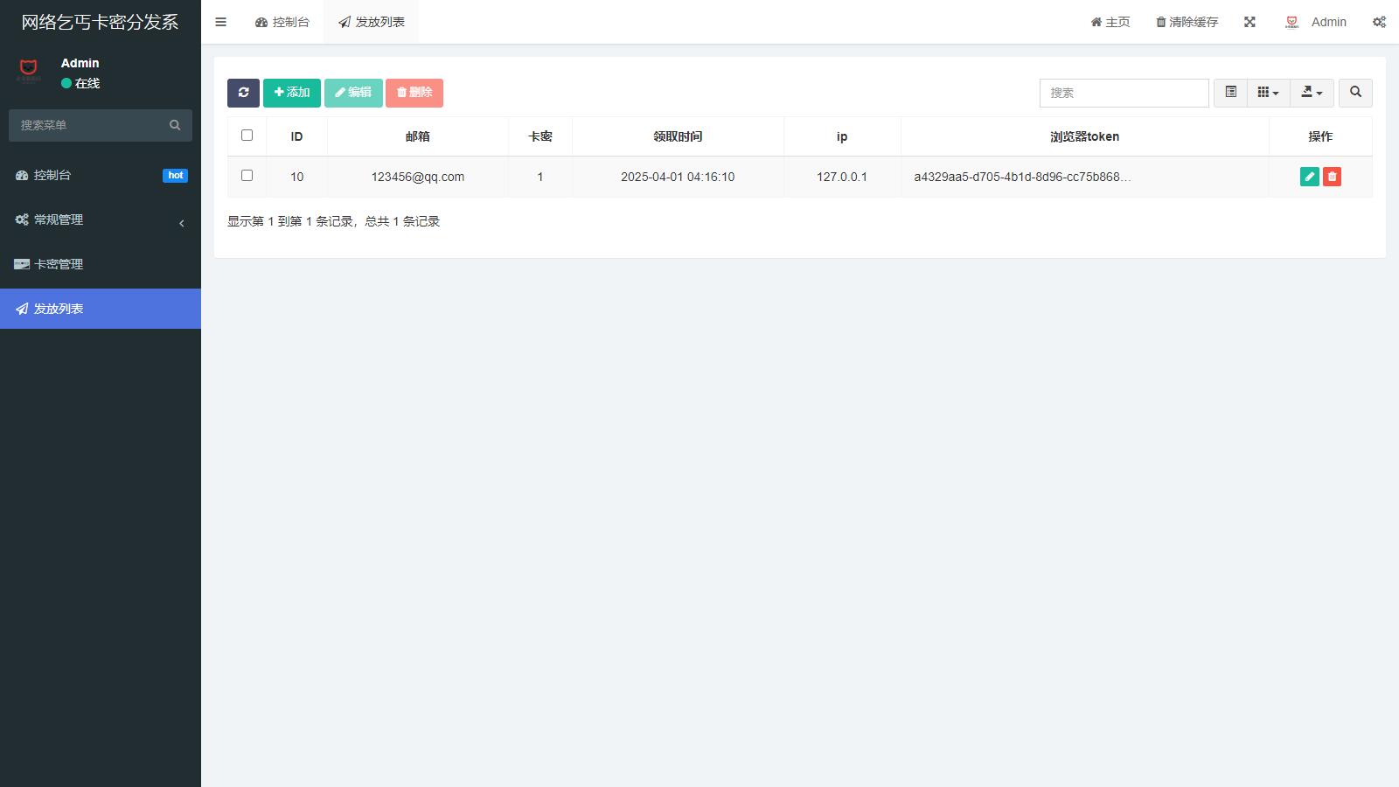Enter fullscreen with the expand icon
The image size is (1399, 787).
(1249, 22)
